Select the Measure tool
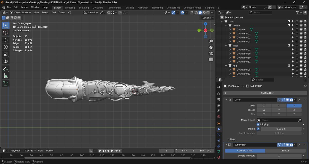Viewport: 309px width, 164px height. [x=6, y=76]
